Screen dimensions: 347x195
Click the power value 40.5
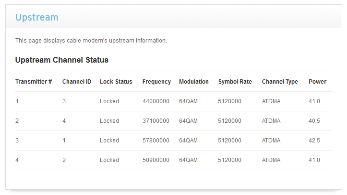[x=314, y=121]
